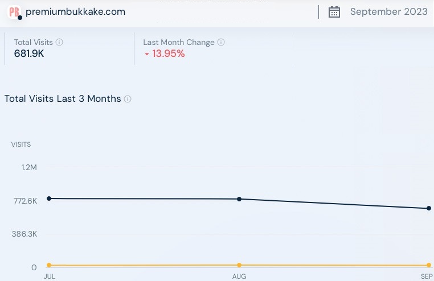Click the AUG axis label
Viewport: 434px width, 281px height.
[x=239, y=276]
